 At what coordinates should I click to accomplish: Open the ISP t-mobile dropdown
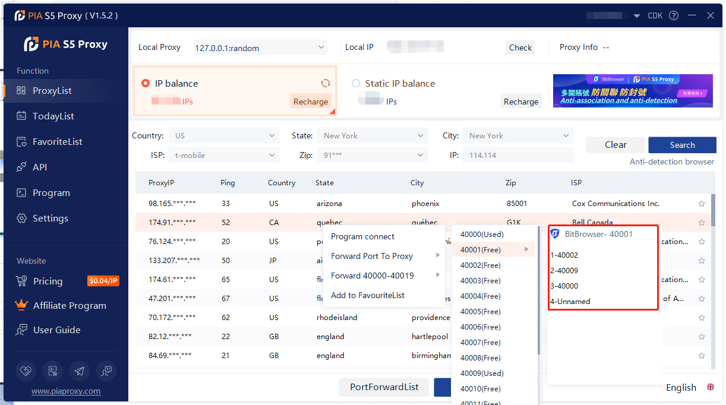tap(223, 155)
